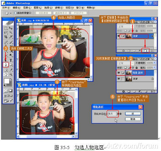
Task: Open the 滤镜 menu
Action: click(59, 8)
